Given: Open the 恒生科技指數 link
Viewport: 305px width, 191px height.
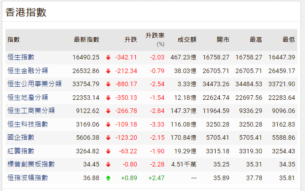Looking at the screenshot, I should point(27,124).
